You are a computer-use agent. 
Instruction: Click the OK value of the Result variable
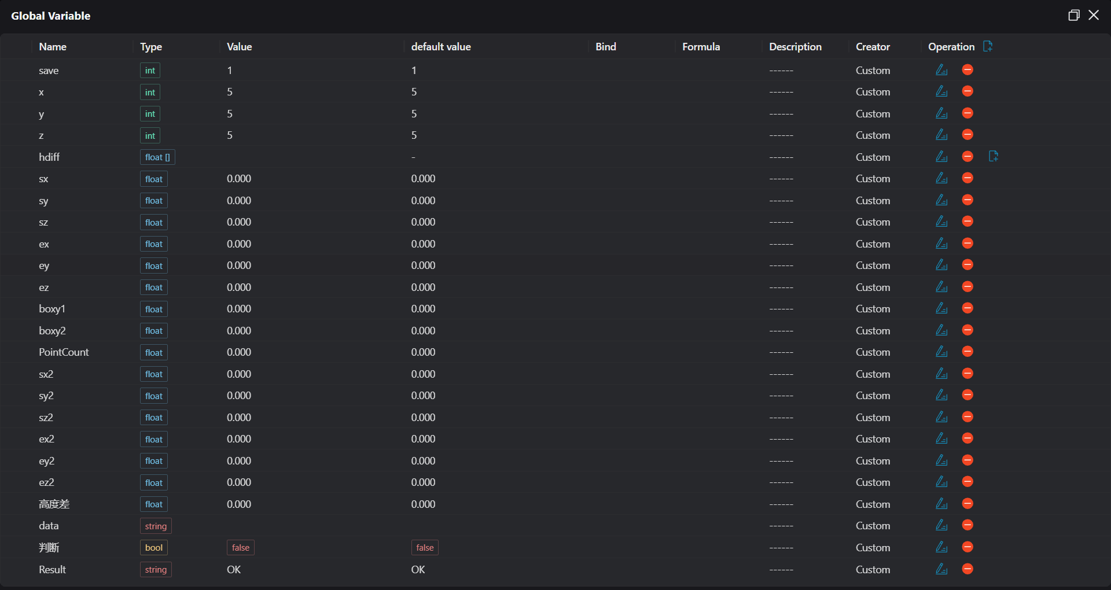pyautogui.click(x=234, y=570)
